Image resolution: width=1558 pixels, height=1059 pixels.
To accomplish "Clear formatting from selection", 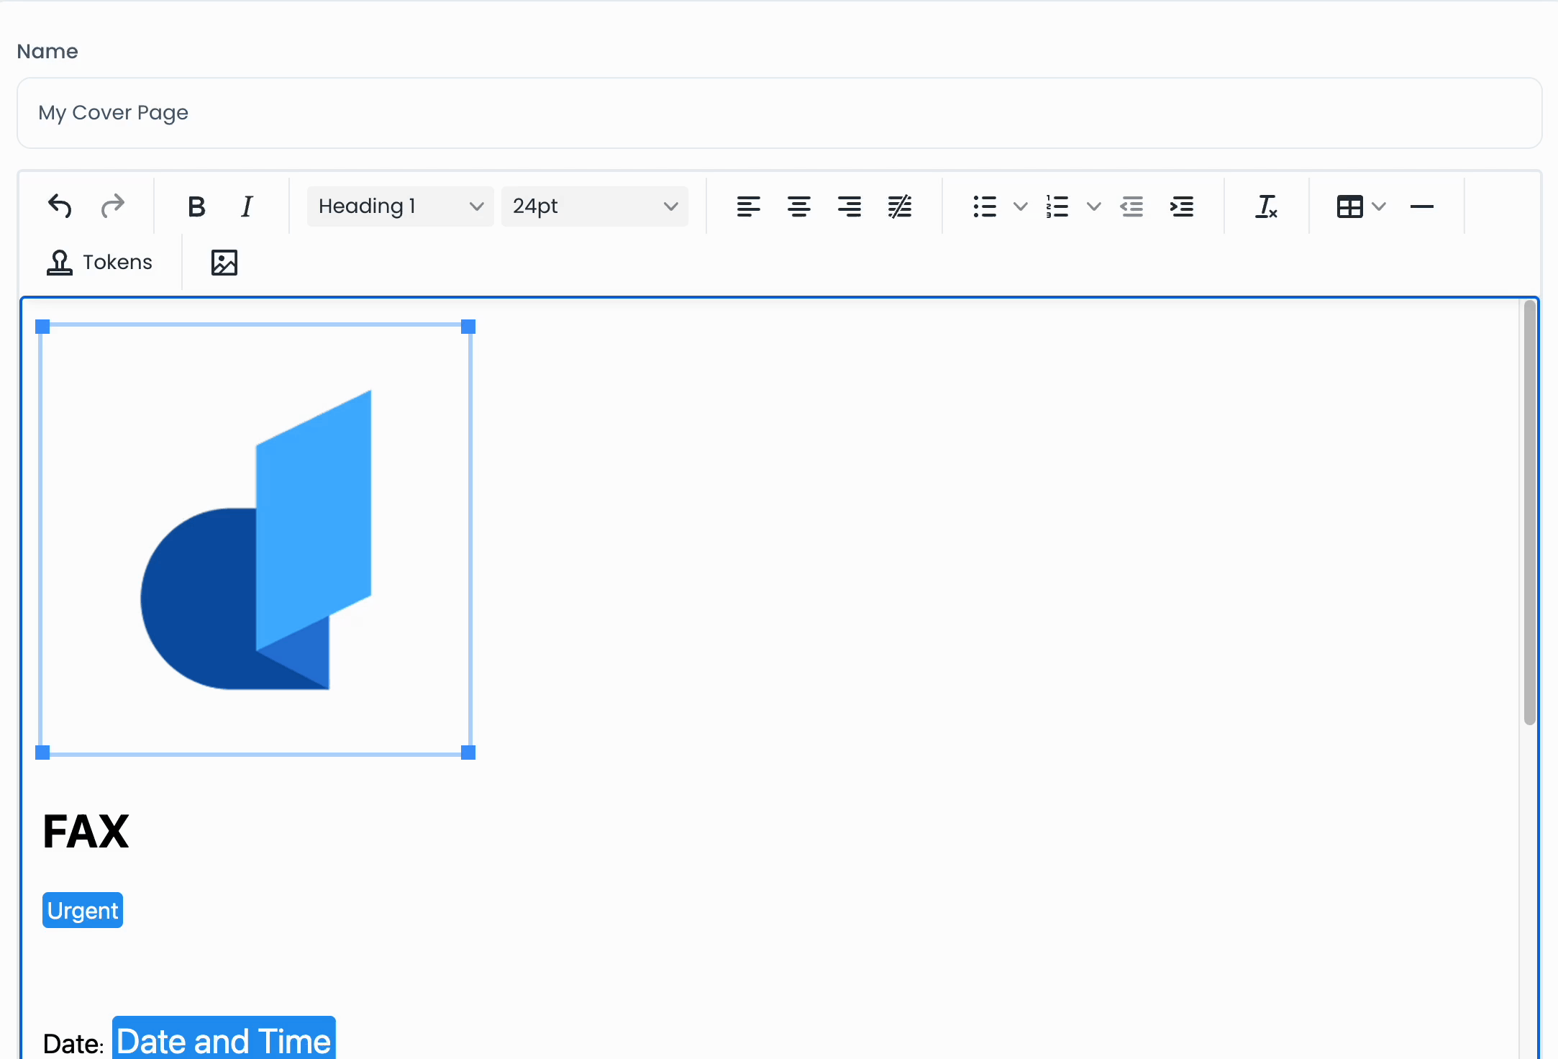I will (x=1266, y=206).
